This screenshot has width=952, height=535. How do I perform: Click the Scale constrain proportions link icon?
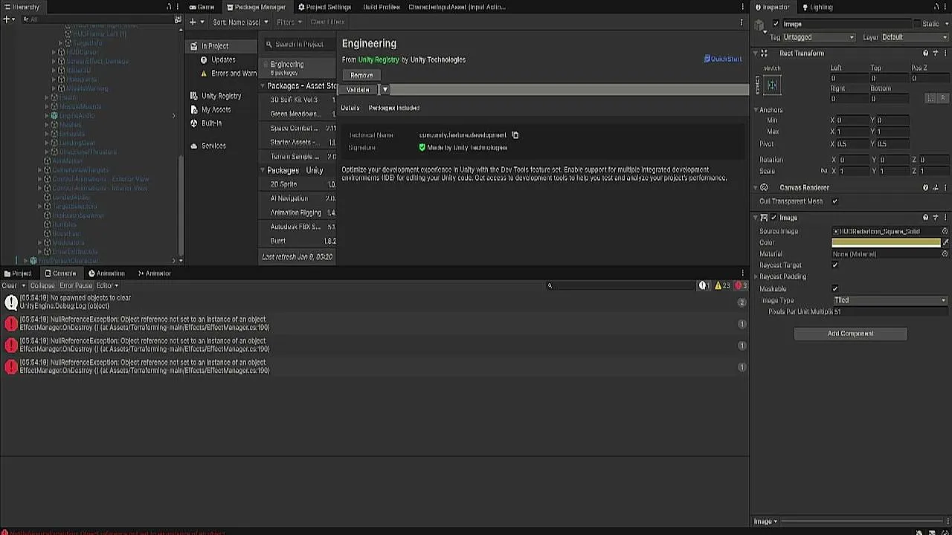pyautogui.click(x=823, y=171)
